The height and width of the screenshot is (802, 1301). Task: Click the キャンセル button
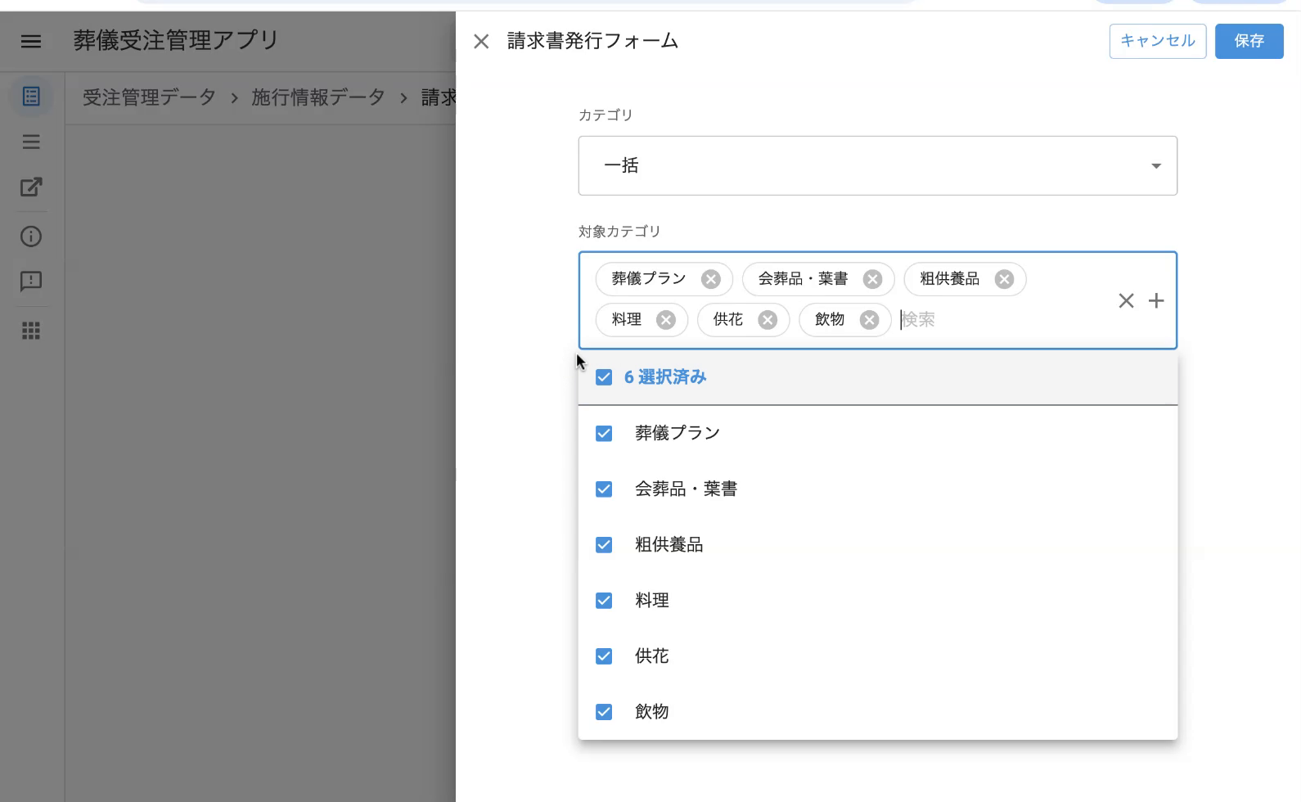tap(1157, 41)
